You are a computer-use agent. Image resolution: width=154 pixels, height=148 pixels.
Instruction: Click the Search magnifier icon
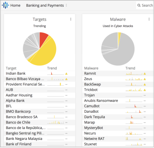point(139,5)
